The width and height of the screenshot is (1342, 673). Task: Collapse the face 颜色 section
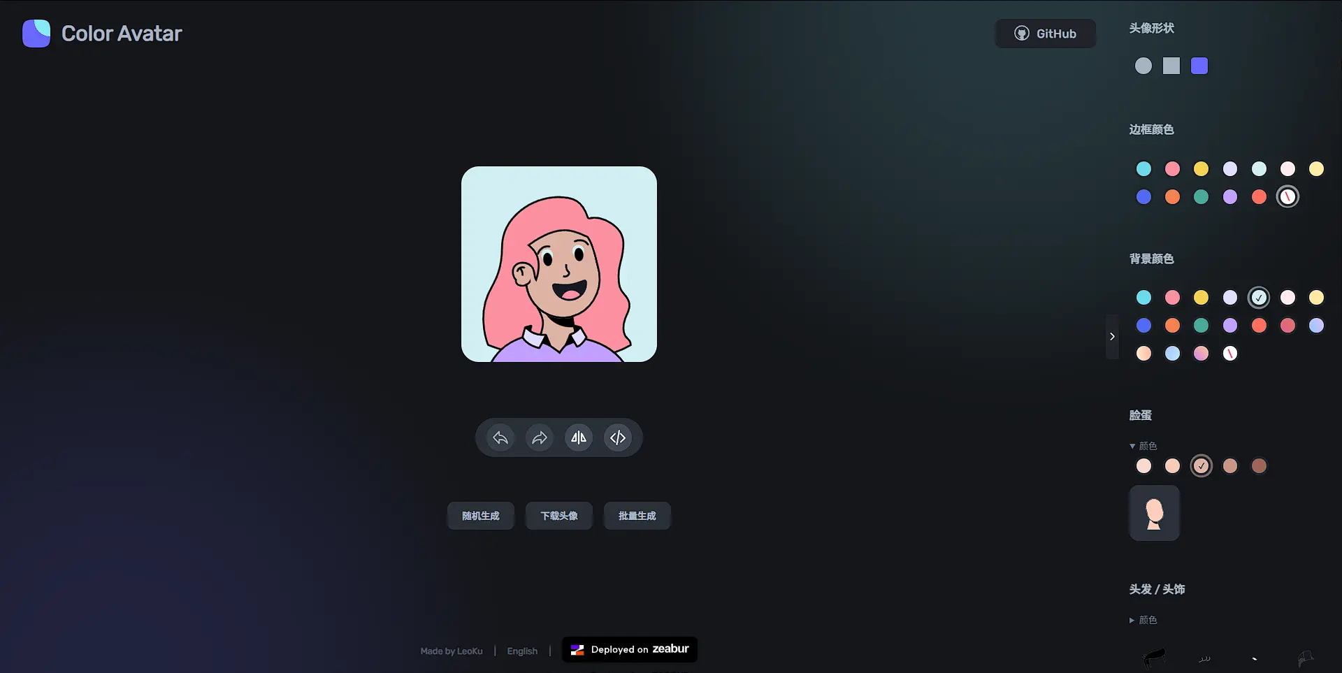click(x=1143, y=446)
